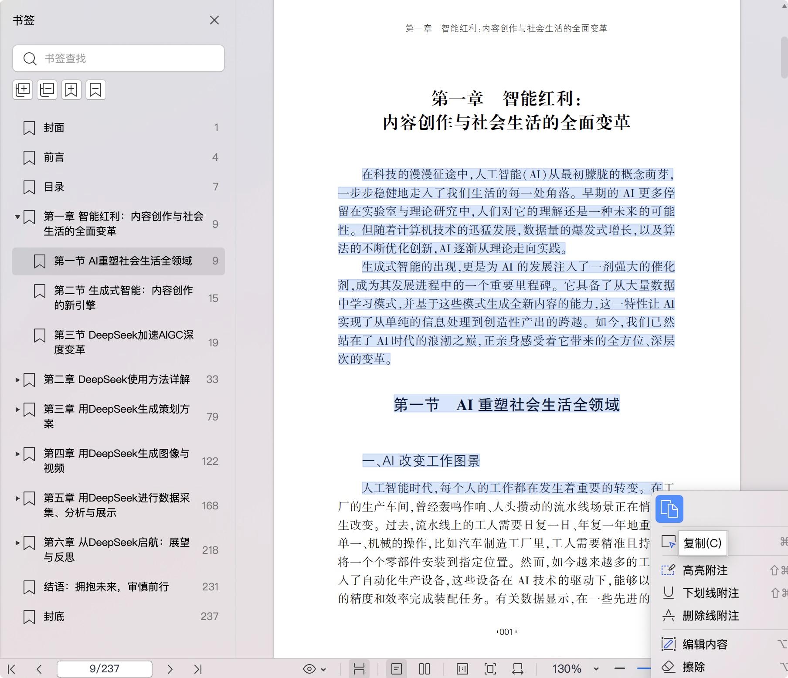Screen dimensions: 788x678
Task: Fit the page to the window
Action: [x=490, y=669]
